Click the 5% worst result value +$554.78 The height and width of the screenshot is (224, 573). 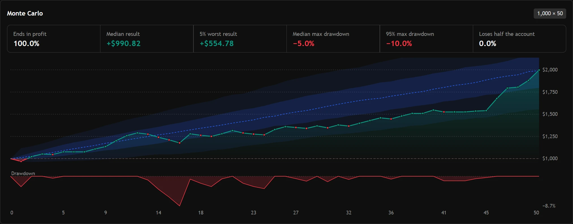coord(217,44)
